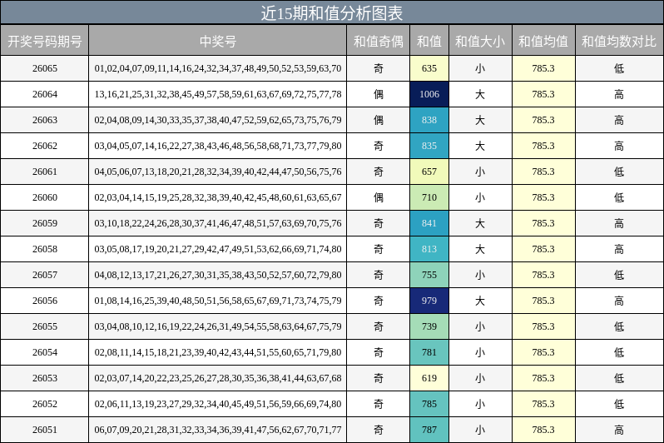Screen dimensions: 664x443
Task: Select issue number 26062
Action: 44,146
